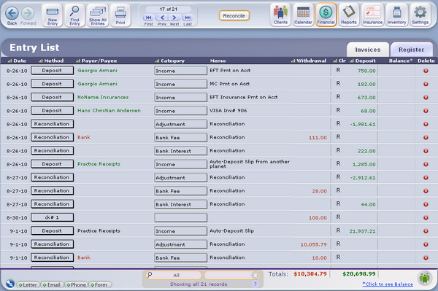Open Find Entry magnifier
The image size is (438, 291).
tap(74, 15)
